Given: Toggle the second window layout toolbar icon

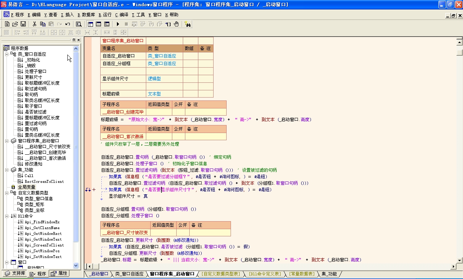Looking at the screenshot, I should (98, 24).
